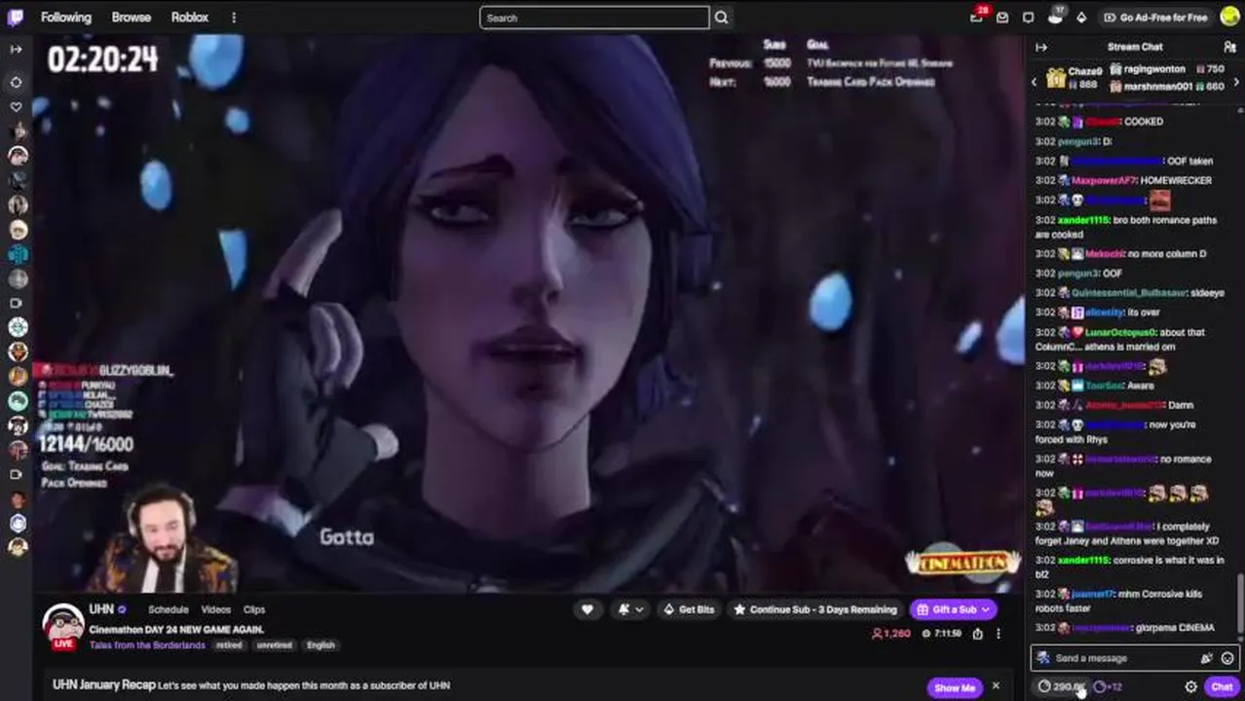The height and width of the screenshot is (701, 1245).
Task: Click the Get Bits diamond icon in top bar
Action: pyautogui.click(x=1080, y=18)
